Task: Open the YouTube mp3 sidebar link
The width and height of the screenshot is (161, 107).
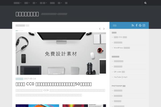Action: [120, 77]
